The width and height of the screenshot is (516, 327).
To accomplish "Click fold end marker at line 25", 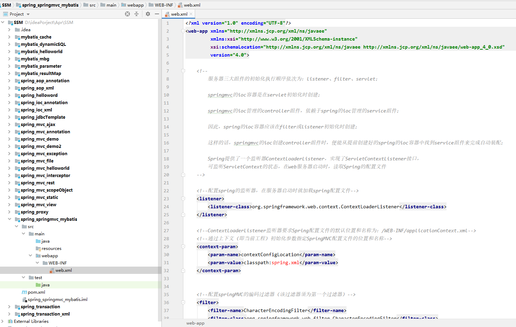I will coord(183,215).
